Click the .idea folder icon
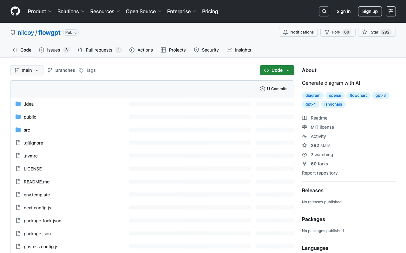Image resolution: width=406 pixels, height=253 pixels. [x=18, y=104]
